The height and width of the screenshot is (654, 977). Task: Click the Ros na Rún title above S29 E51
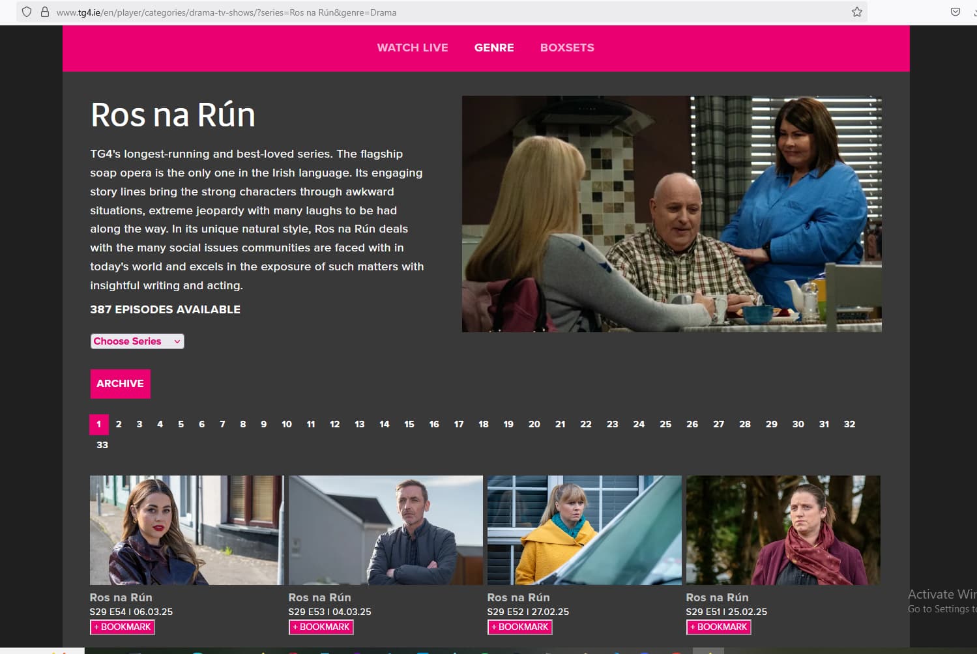pos(718,597)
